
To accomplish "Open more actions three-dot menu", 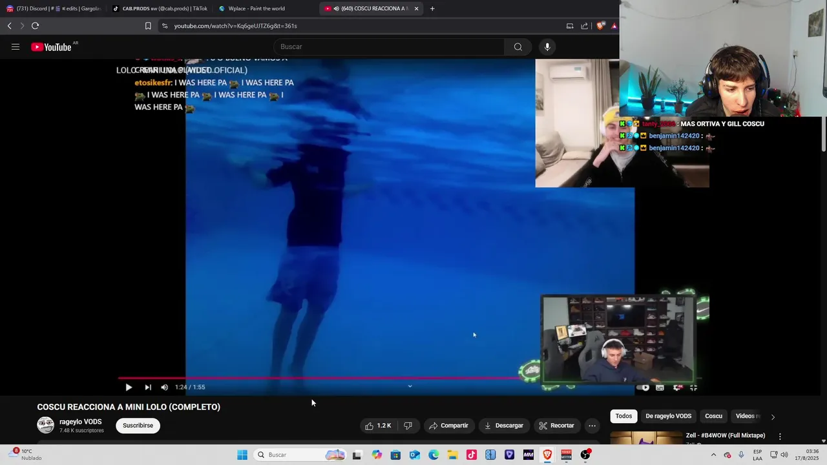I will tap(592, 426).
